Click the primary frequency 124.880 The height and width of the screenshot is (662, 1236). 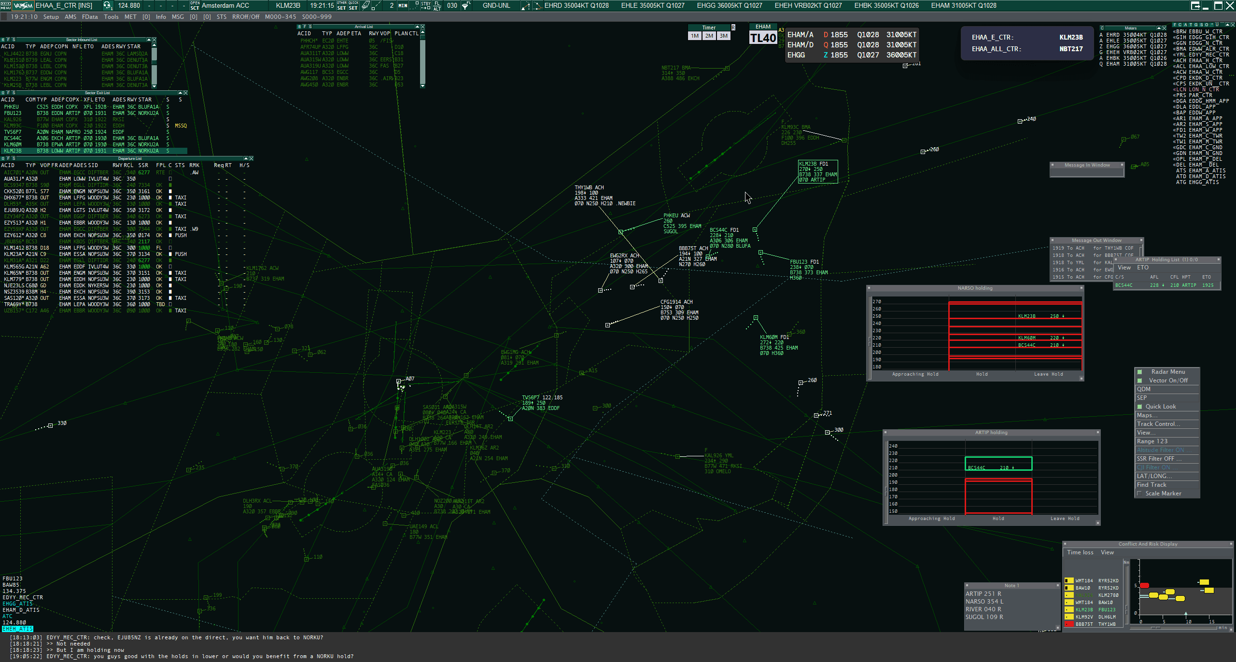(x=129, y=5)
